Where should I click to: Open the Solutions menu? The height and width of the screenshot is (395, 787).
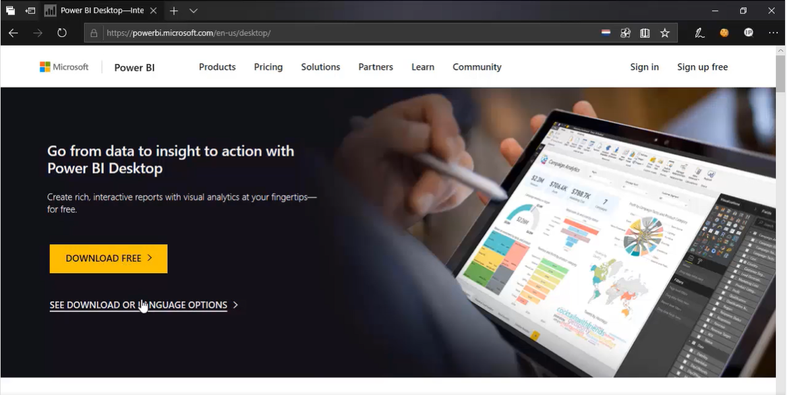(x=320, y=67)
